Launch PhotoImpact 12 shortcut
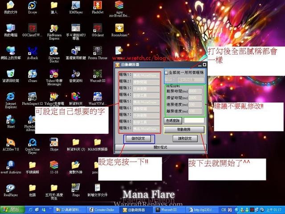Image resolution: width=285 pixels, height=214 pixels. pyautogui.click(x=33, y=99)
